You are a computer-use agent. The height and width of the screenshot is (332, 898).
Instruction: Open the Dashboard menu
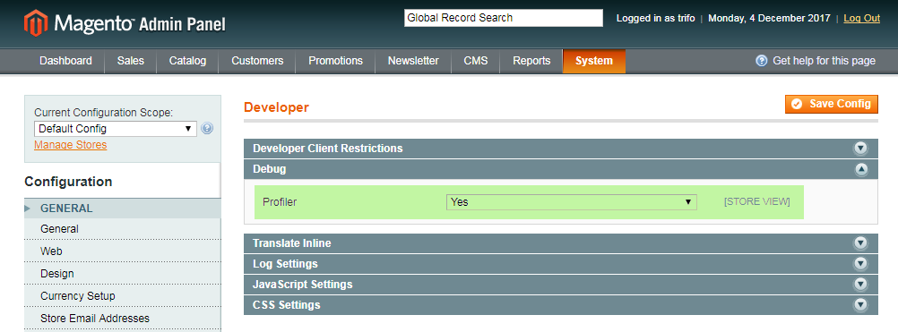click(x=65, y=61)
